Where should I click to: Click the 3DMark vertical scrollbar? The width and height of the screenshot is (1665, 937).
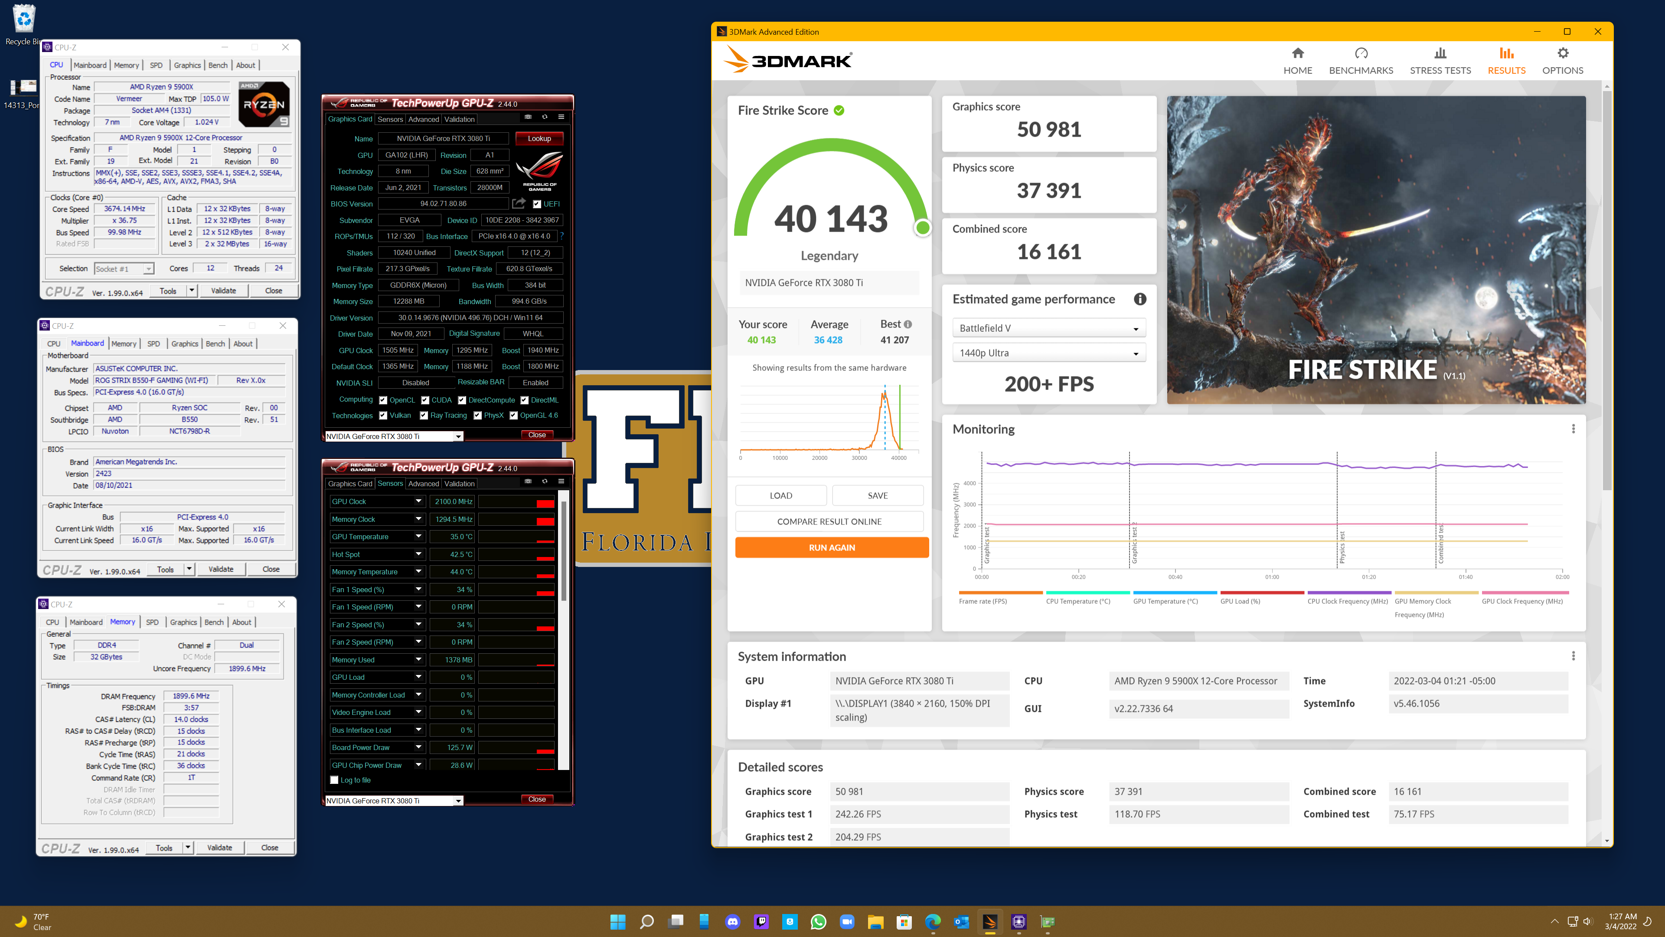1607,291
